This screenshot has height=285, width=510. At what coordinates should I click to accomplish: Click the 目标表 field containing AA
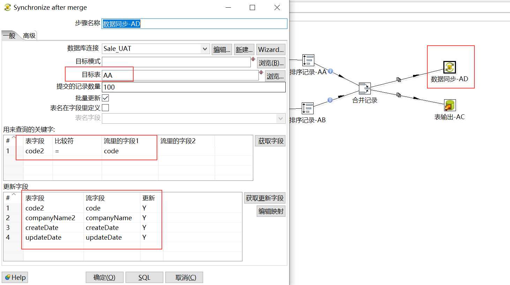point(180,75)
